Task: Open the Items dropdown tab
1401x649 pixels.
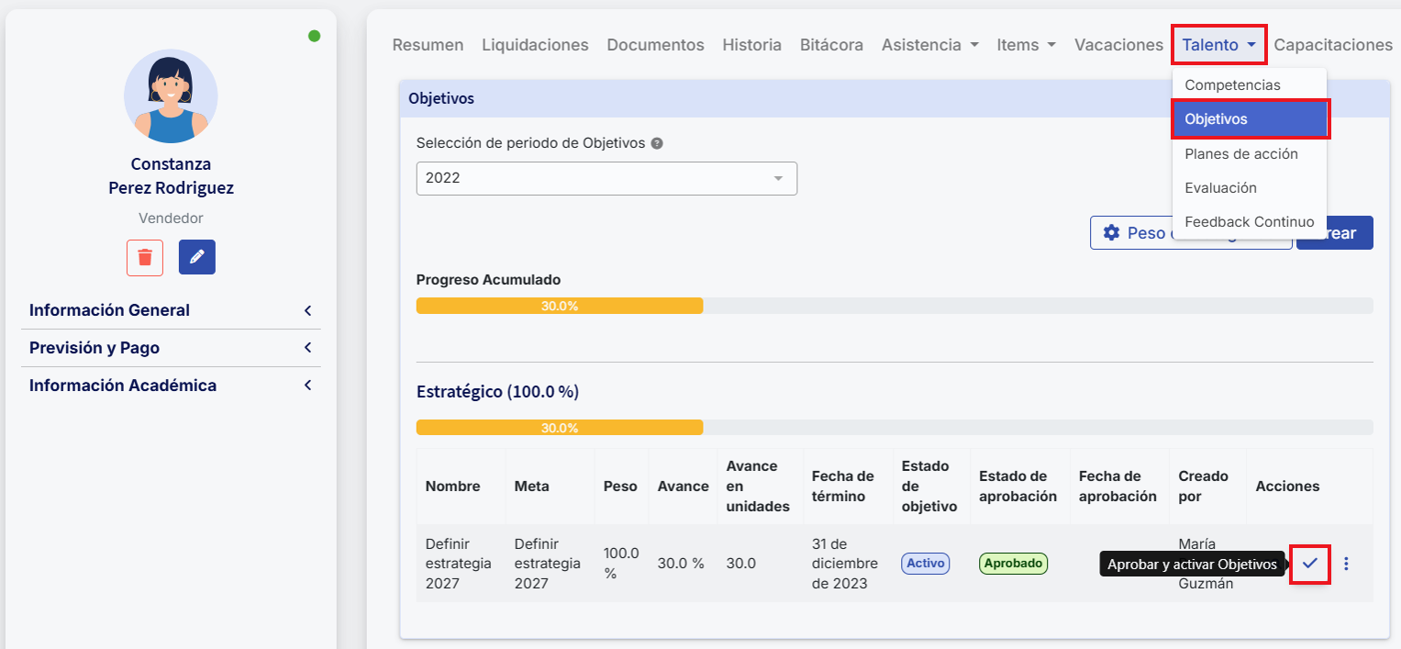Action: click(x=1026, y=45)
